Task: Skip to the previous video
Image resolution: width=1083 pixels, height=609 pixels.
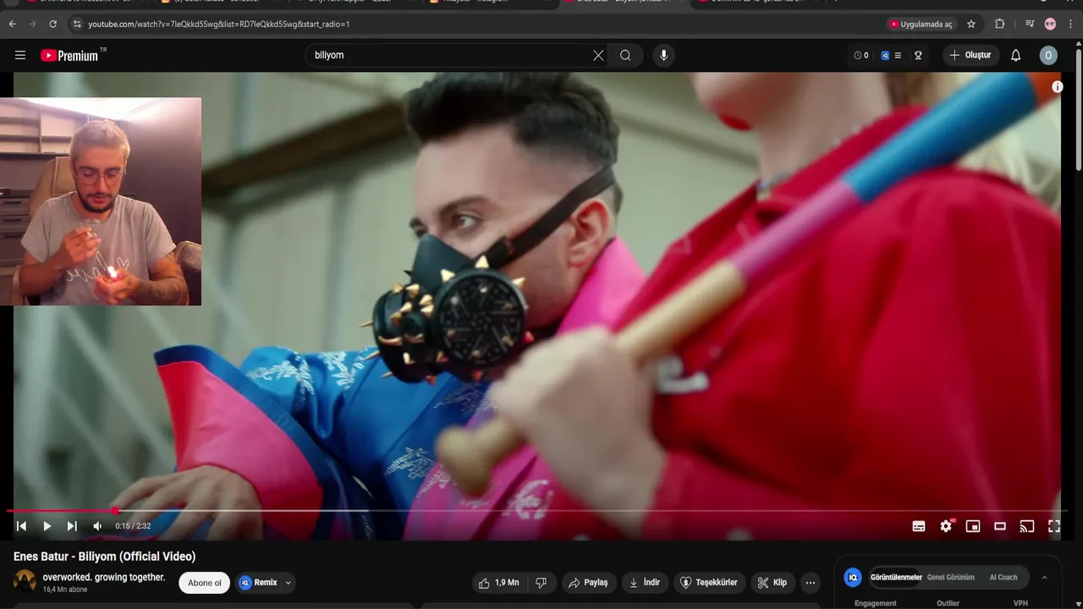Action: (21, 526)
